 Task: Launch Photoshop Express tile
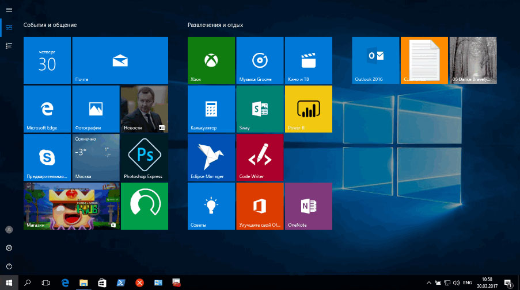pyautogui.click(x=145, y=157)
